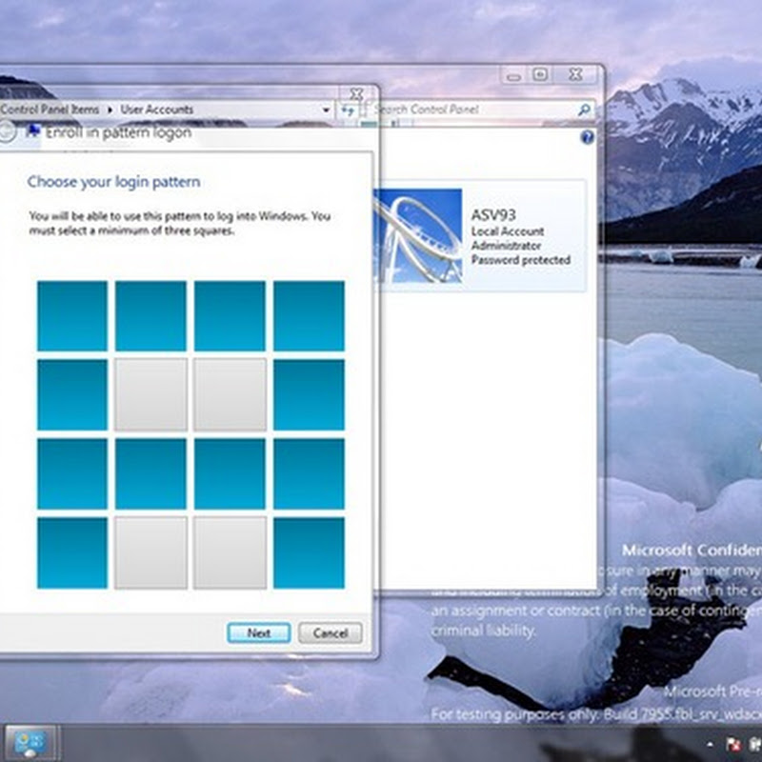Click the refresh icon beside the address bar
762x762 pixels.
347,110
